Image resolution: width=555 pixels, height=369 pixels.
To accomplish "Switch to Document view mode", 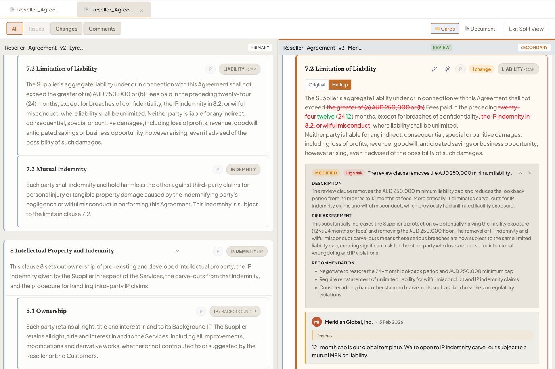I will (480, 29).
